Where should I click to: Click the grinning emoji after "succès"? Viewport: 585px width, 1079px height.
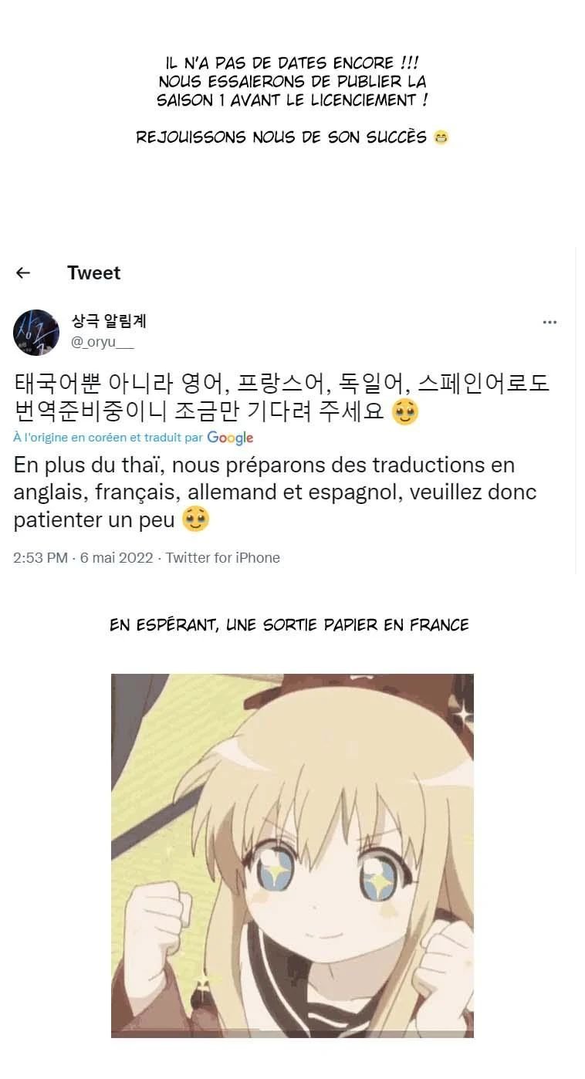click(441, 137)
